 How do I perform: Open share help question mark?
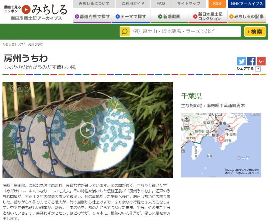tap(258, 69)
